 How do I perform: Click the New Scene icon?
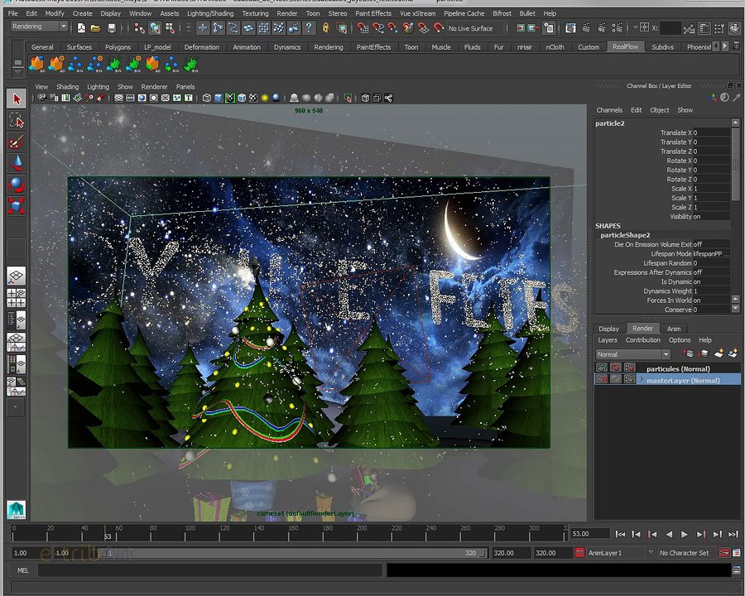click(81, 28)
